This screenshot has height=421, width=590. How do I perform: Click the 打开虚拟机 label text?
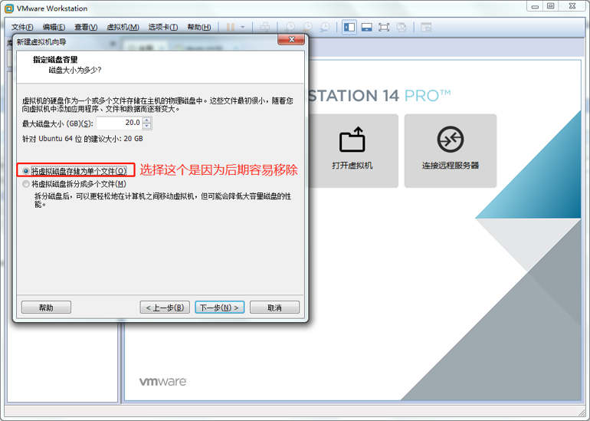[x=352, y=166]
